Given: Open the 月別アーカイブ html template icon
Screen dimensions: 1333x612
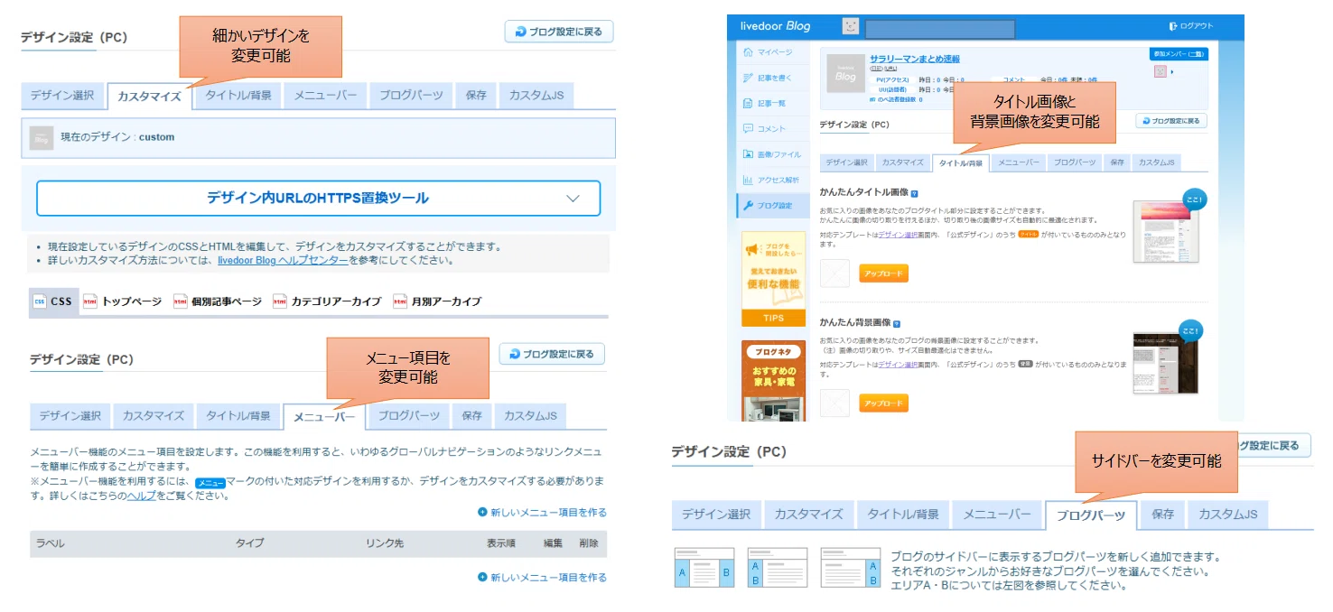Looking at the screenshot, I should click(x=400, y=301).
